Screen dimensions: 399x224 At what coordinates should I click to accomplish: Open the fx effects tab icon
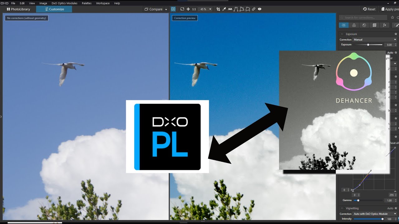point(385,25)
